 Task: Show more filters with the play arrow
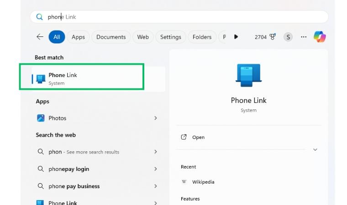(236, 36)
